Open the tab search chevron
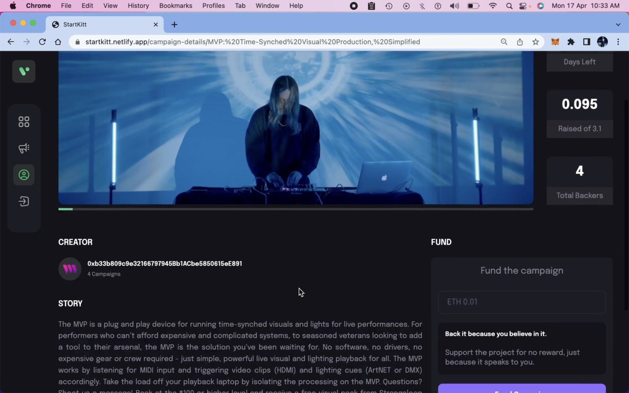The height and width of the screenshot is (393, 629). tap(618, 24)
